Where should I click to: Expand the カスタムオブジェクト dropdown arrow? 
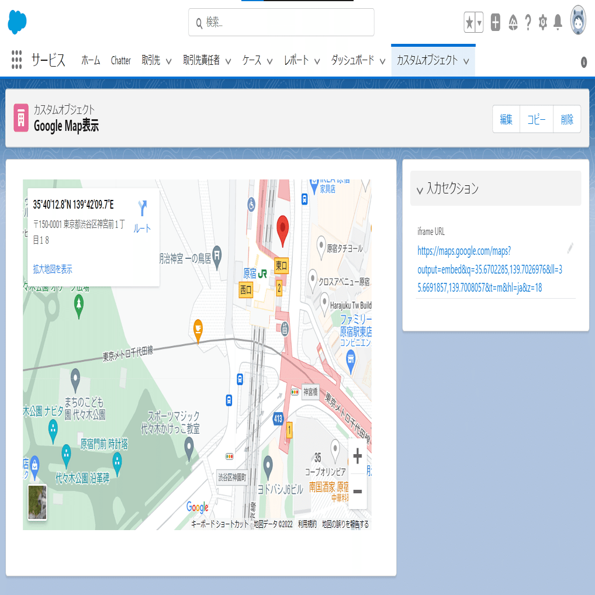click(466, 61)
